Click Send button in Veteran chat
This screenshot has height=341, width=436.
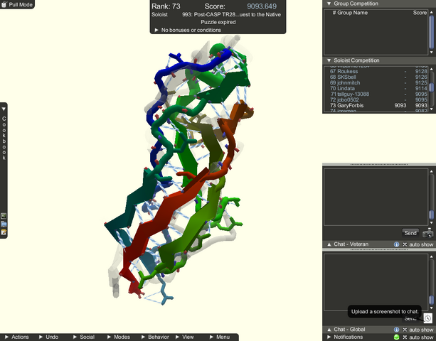(x=410, y=233)
